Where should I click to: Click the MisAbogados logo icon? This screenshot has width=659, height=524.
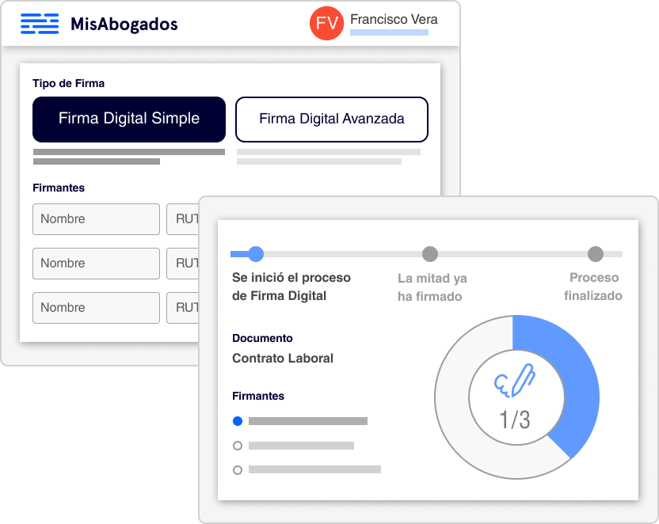click(40, 24)
